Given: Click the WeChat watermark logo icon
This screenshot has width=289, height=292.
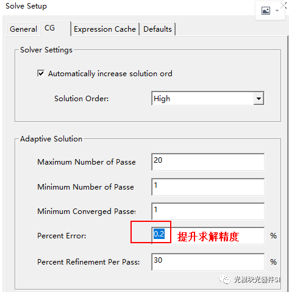Looking at the screenshot, I should coord(224,280).
